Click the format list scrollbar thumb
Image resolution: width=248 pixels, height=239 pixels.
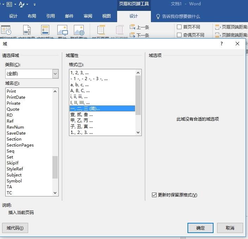click(x=138, y=95)
